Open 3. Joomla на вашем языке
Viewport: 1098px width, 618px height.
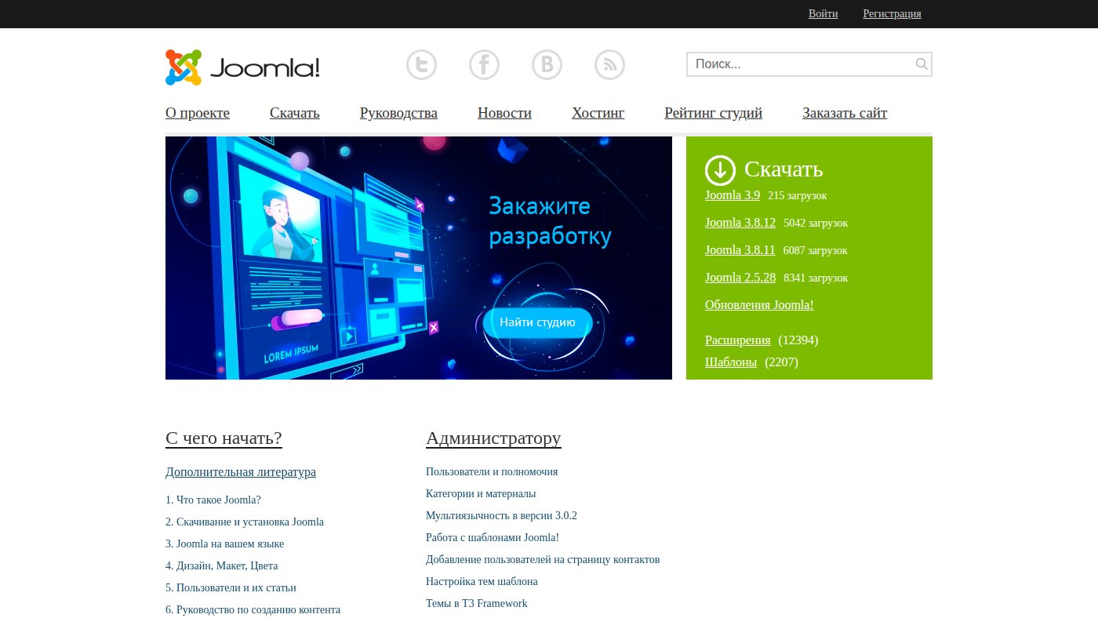point(225,543)
